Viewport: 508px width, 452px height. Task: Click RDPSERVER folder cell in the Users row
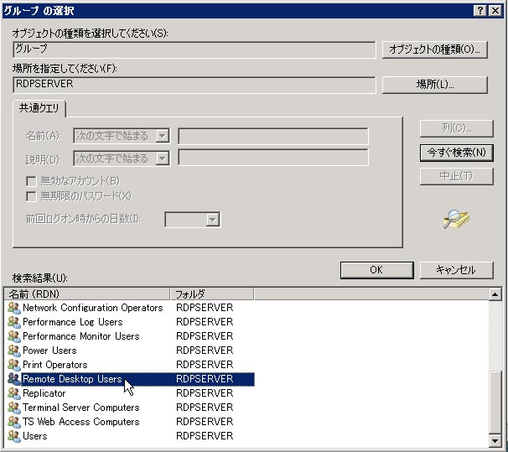205,436
